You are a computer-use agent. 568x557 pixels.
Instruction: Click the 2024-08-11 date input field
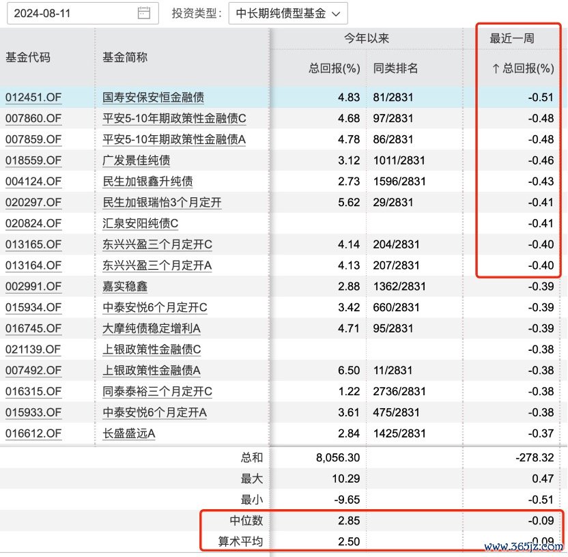coord(83,13)
